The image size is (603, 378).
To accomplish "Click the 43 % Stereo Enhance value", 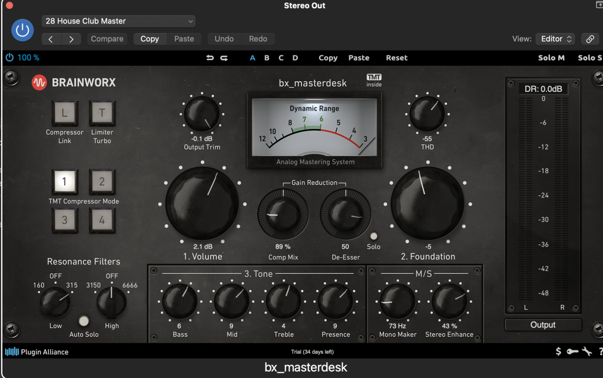I will [x=449, y=326].
